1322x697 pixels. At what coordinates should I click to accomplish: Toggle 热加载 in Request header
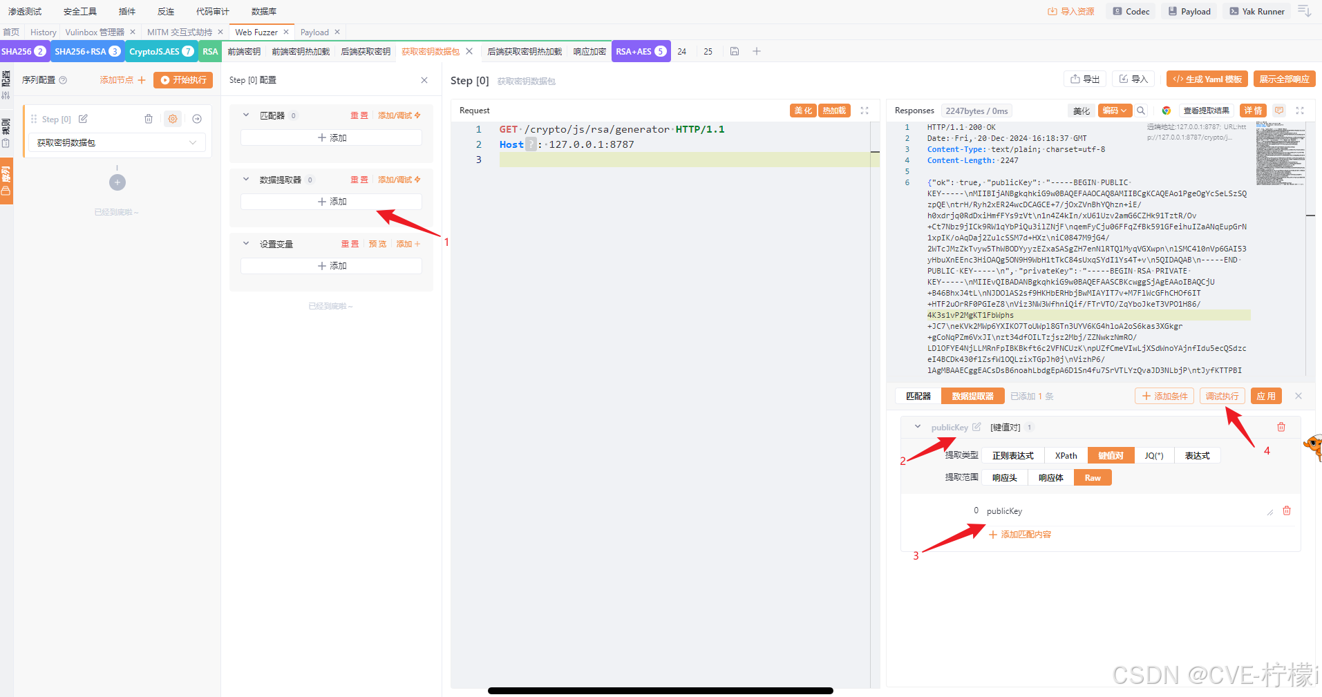[834, 111]
